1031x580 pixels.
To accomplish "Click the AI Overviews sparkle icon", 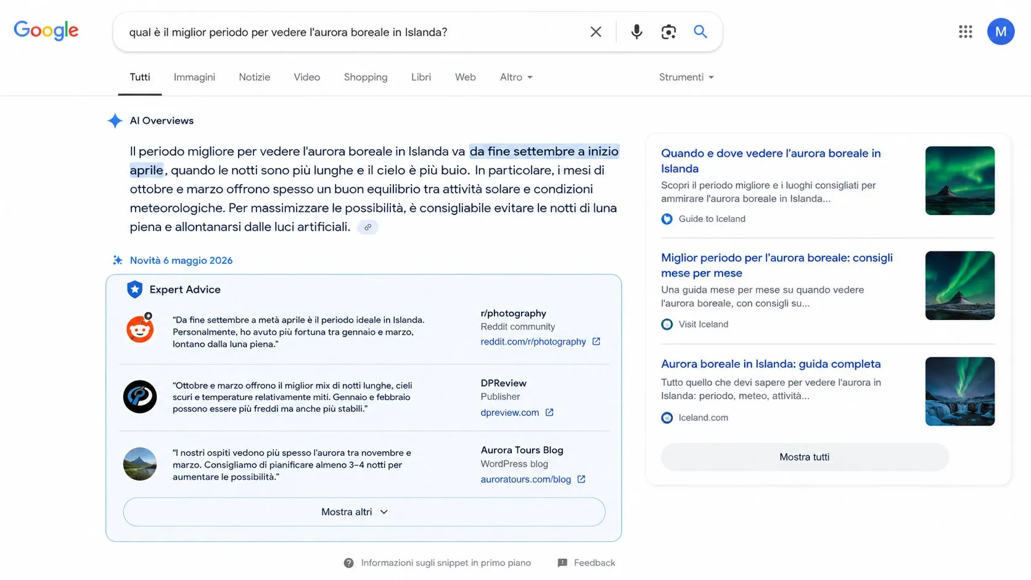I will (115, 121).
